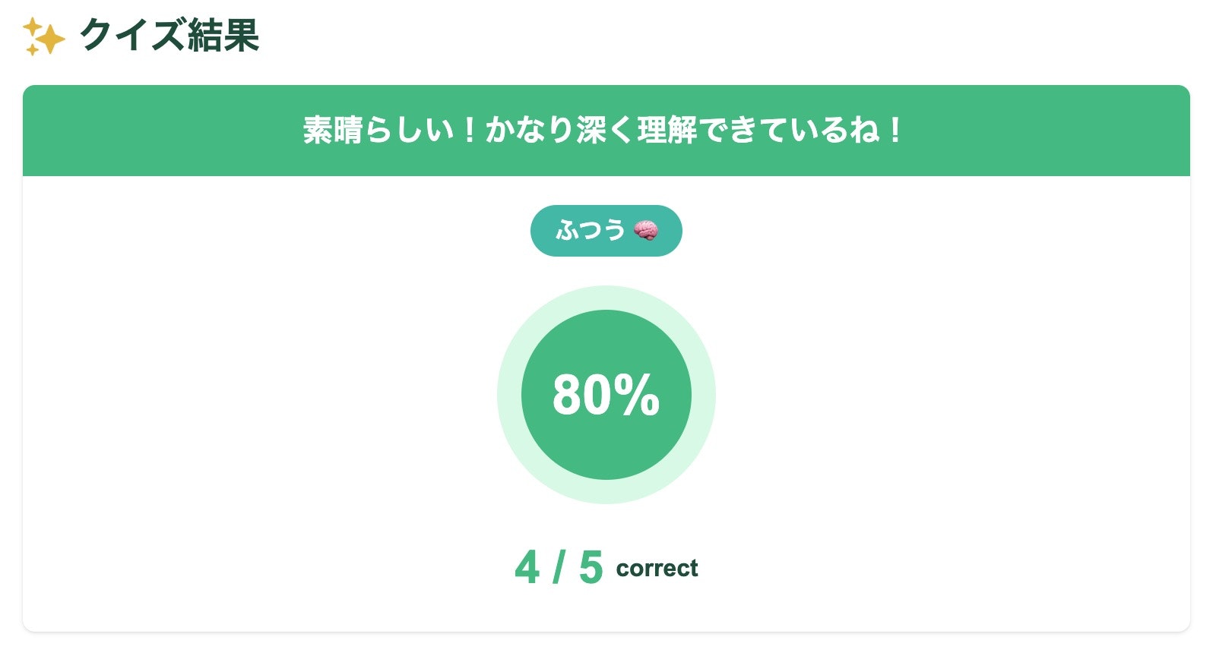
Task: Click the circular 80% progress indicator
Action: pos(606,395)
